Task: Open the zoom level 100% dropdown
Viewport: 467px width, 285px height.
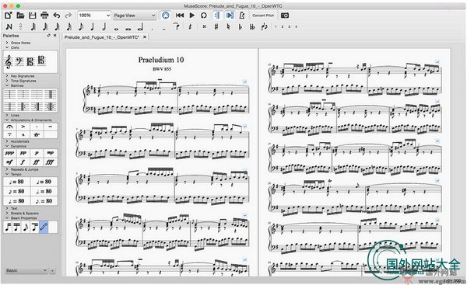Action: point(94,16)
